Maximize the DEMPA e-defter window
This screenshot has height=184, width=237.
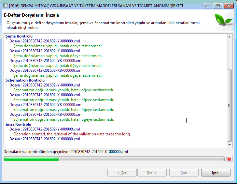click(218, 6)
